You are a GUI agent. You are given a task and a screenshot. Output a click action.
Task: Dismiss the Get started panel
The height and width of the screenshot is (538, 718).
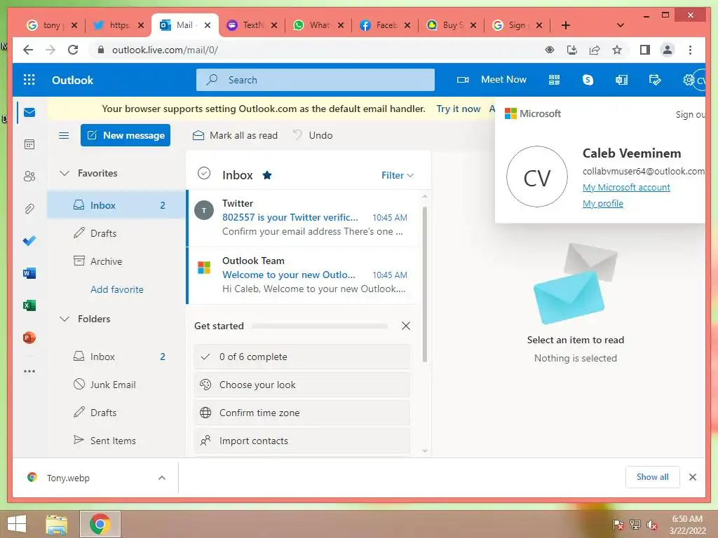406,326
